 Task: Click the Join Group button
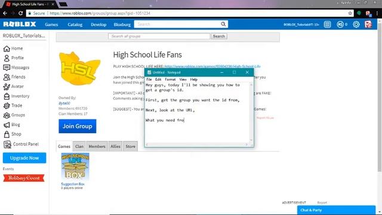pos(78,126)
